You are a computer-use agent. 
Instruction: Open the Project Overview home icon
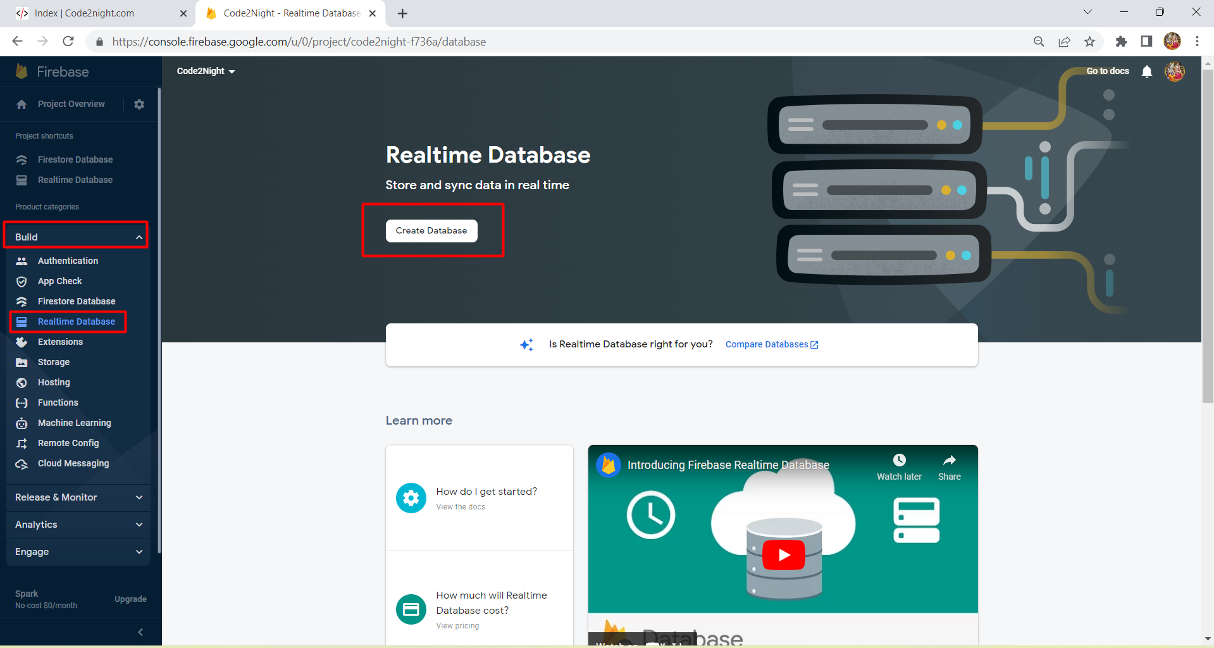click(22, 104)
